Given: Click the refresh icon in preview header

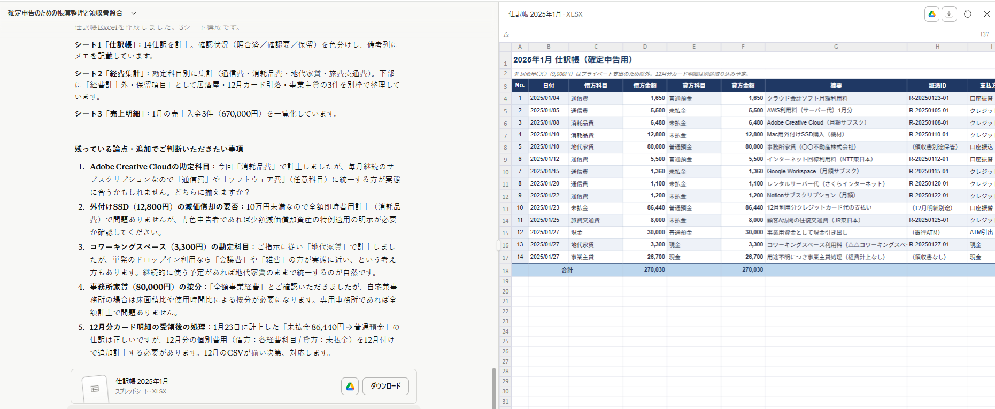Looking at the screenshot, I should point(968,14).
